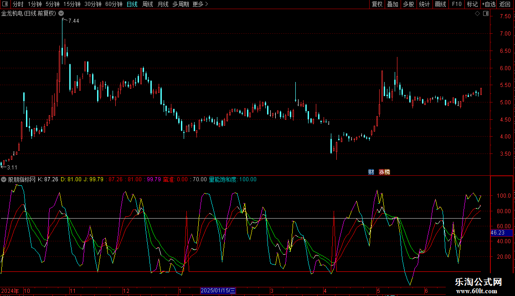Click the 2025/01/15/三 date marker
The height and width of the screenshot is (296, 515).
click(218, 291)
